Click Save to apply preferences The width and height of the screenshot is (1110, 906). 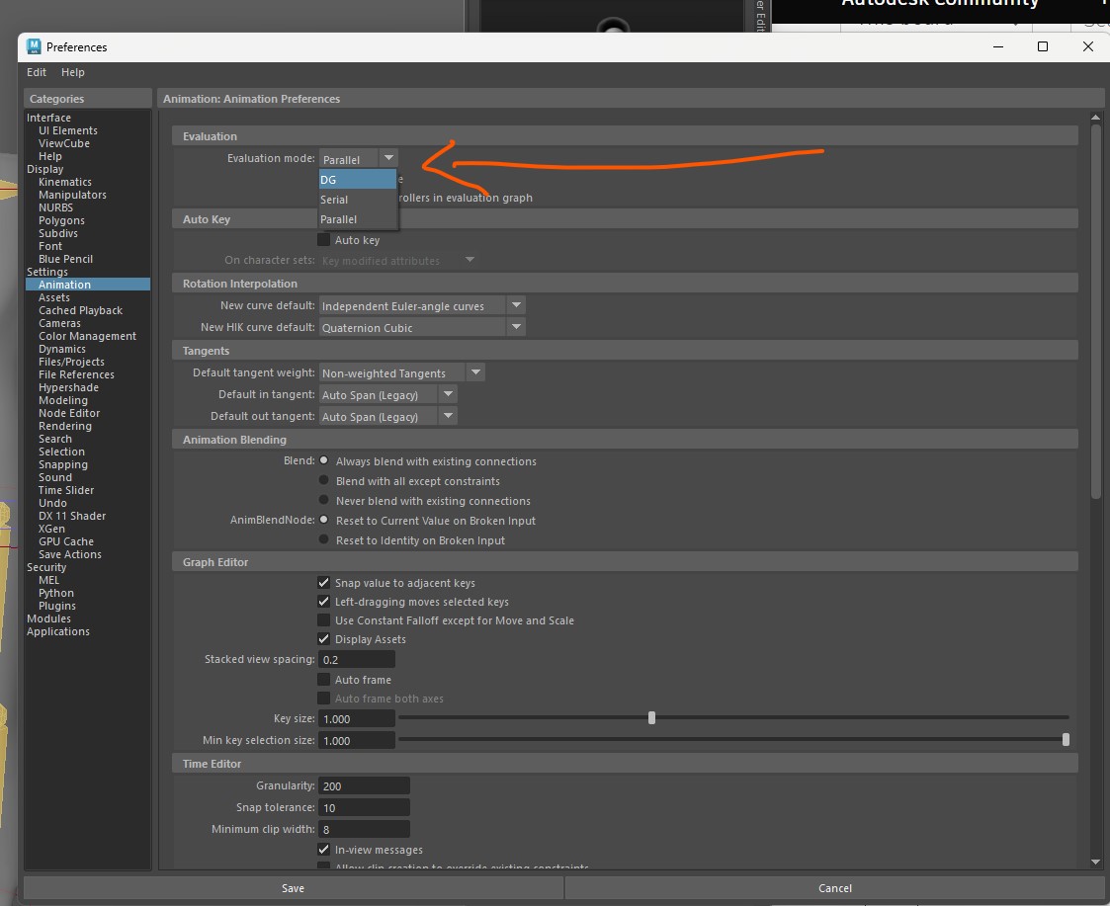click(x=293, y=888)
